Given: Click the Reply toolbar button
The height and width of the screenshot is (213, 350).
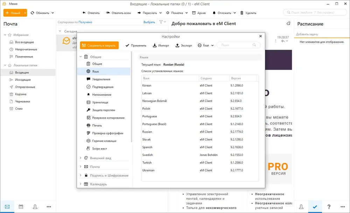Looking at the screenshot, I should [91, 13].
